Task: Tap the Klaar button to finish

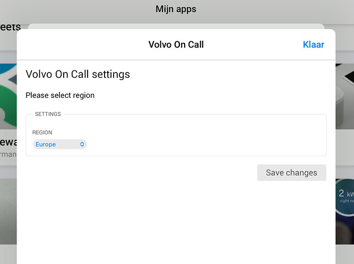Action: (x=313, y=44)
